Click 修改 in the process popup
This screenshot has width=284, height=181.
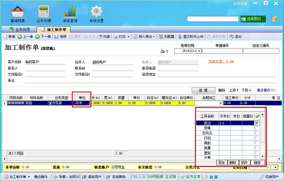tap(244, 163)
